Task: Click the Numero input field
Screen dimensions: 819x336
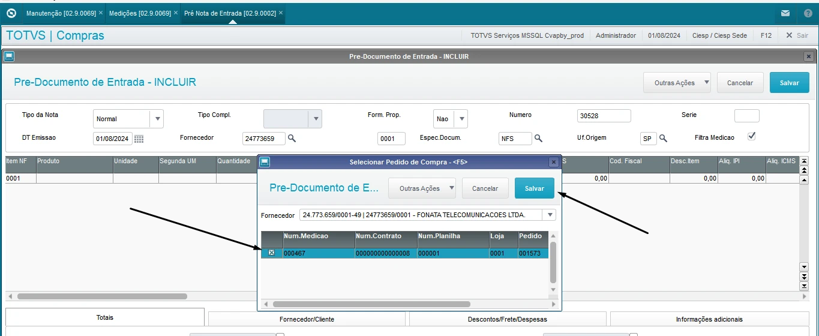Action: point(604,116)
